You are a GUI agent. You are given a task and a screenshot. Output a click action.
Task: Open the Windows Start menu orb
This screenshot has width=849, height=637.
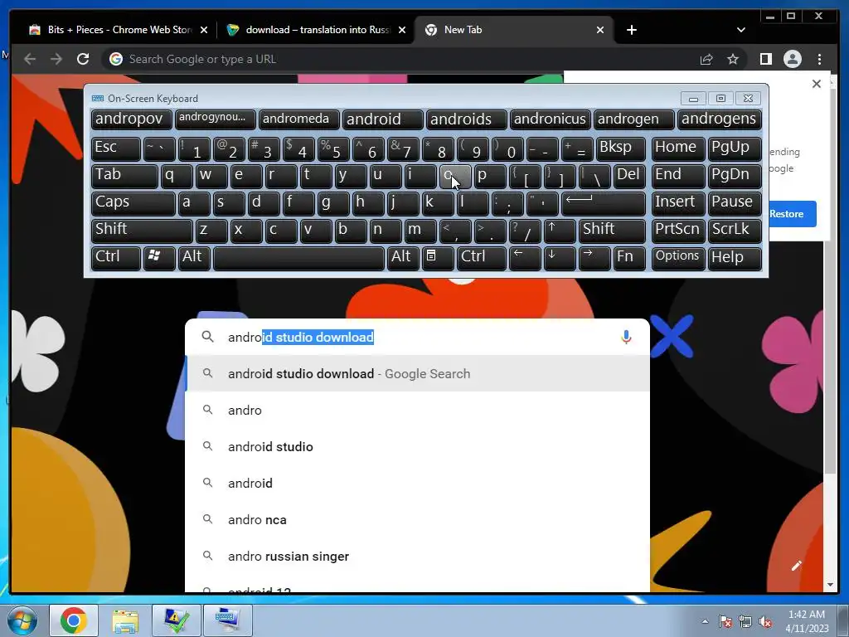(x=22, y=620)
